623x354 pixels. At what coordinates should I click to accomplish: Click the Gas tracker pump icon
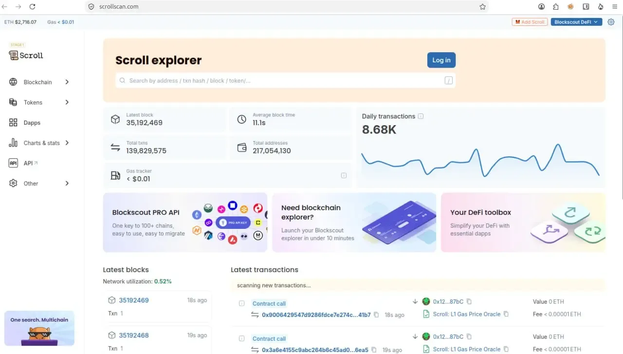coord(115,175)
